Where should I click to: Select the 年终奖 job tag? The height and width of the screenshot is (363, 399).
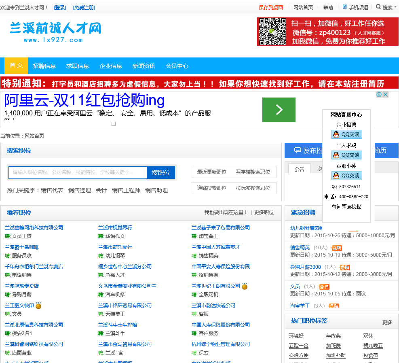334,336
